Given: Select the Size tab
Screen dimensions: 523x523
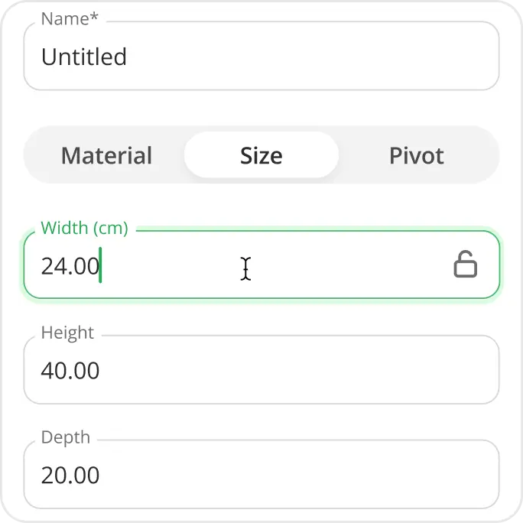Looking at the screenshot, I should 261,155.
